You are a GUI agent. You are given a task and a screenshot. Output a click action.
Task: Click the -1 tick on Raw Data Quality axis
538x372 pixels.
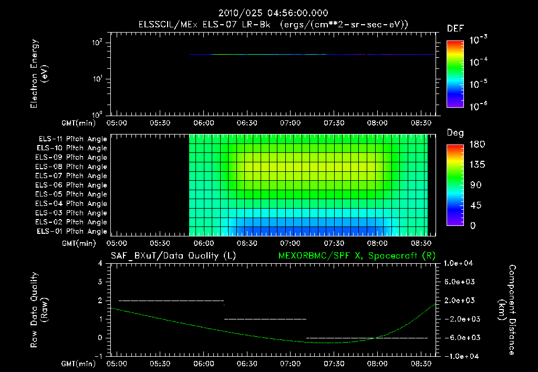point(99,356)
